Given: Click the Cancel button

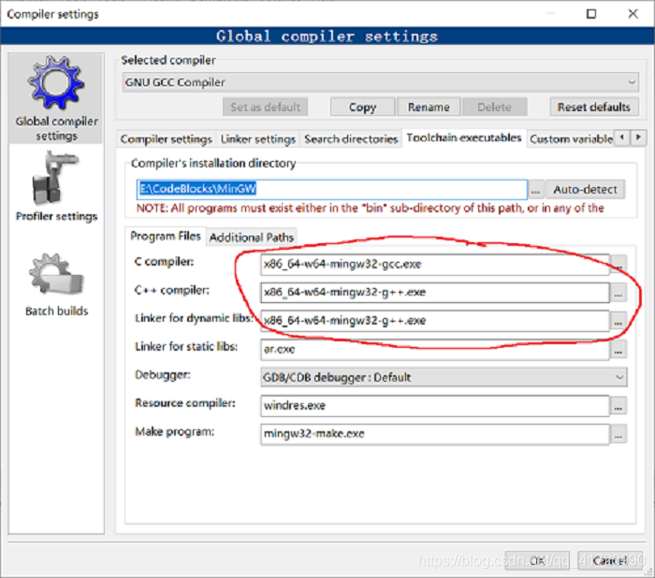Looking at the screenshot, I should (610, 560).
